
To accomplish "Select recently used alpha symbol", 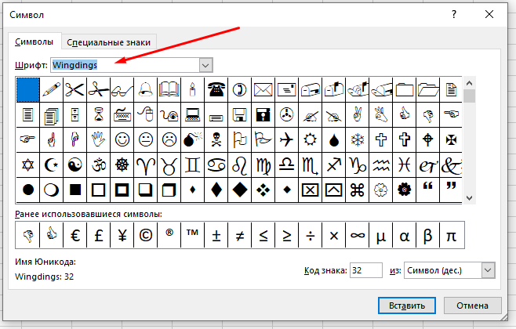I will (405, 235).
